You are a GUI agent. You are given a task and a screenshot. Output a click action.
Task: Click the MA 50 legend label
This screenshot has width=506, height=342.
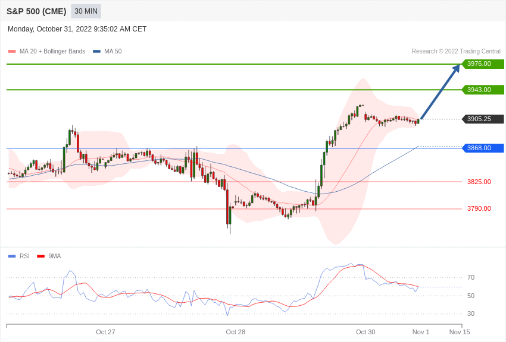click(x=113, y=51)
